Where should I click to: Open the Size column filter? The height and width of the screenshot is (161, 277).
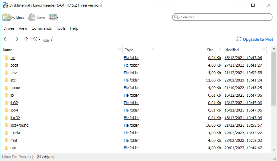tap(220, 50)
